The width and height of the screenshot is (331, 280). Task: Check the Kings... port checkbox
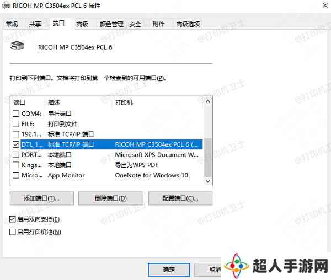(16, 165)
